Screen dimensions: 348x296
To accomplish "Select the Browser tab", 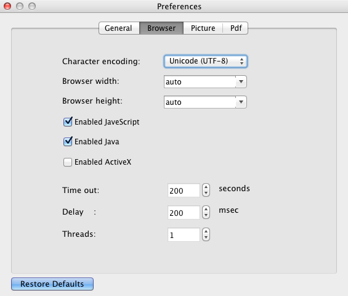I will point(161,28).
